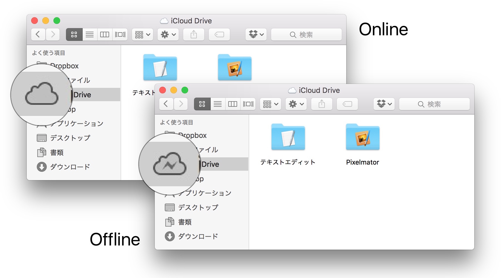Viewport: 501px width, 278px height.
Task: Select Pixelmator folder in Online window
Action: pos(235,67)
